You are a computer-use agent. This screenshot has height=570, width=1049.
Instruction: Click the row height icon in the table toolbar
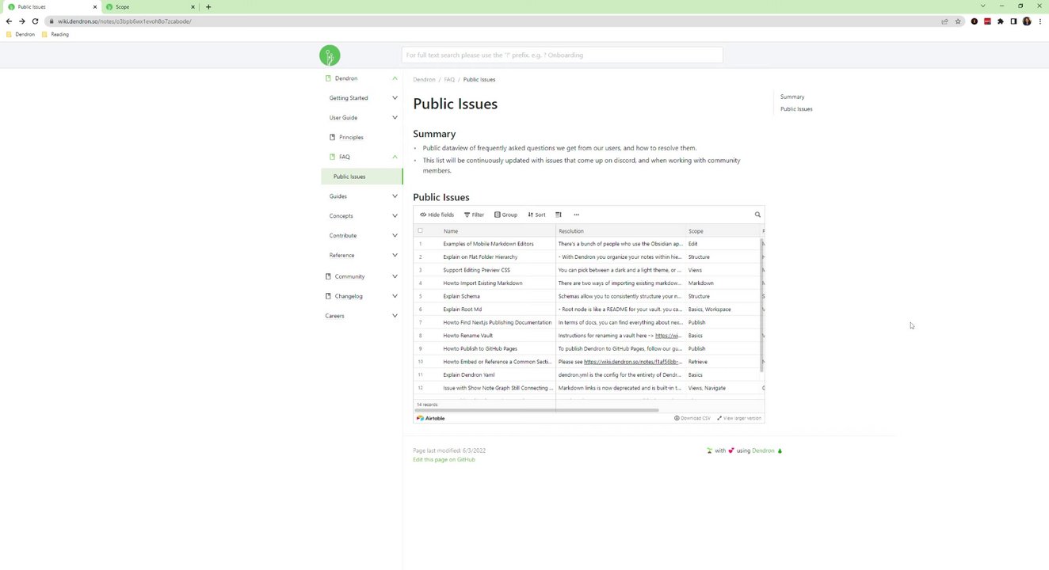pyautogui.click(x=559, y=215)
